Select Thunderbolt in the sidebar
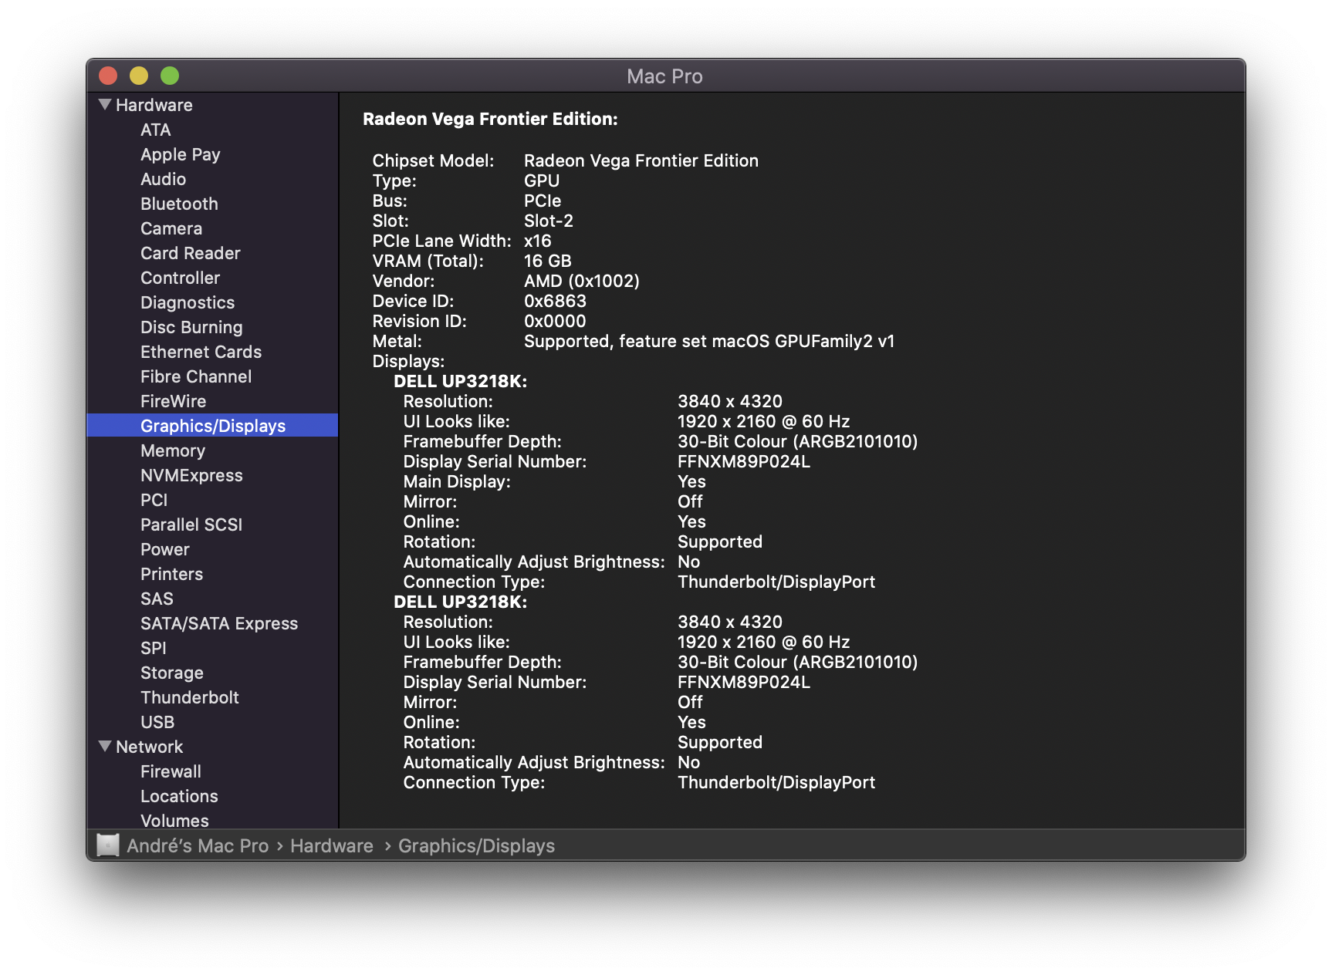The image size is (1332, 975). (189, 697)
